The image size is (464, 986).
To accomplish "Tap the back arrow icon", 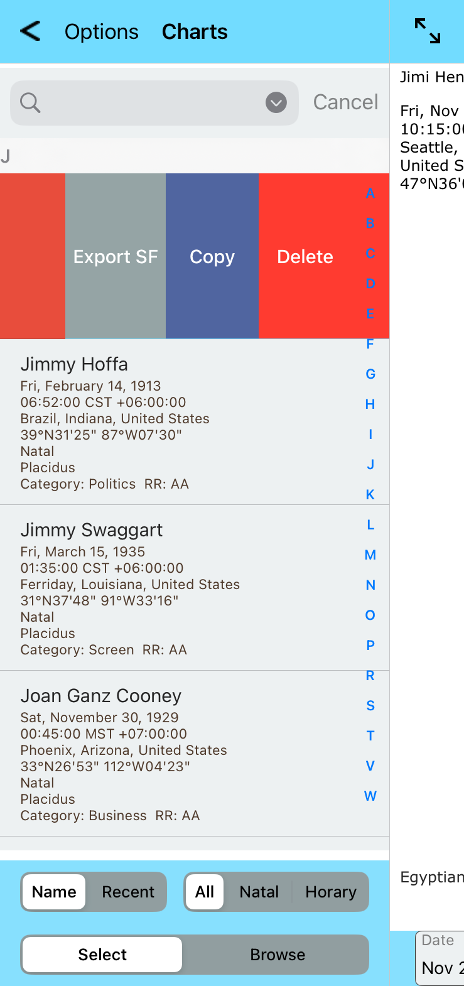I will point(30,31).
